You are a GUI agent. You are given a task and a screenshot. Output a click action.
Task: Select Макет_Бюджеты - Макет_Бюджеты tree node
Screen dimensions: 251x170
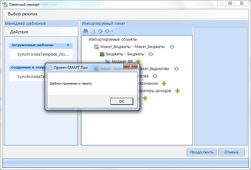[x=132, y=47]
